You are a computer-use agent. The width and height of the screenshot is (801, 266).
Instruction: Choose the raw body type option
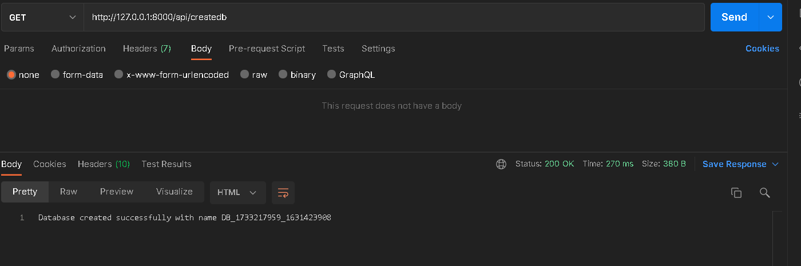pyautogui.click(x=245, y=75)
